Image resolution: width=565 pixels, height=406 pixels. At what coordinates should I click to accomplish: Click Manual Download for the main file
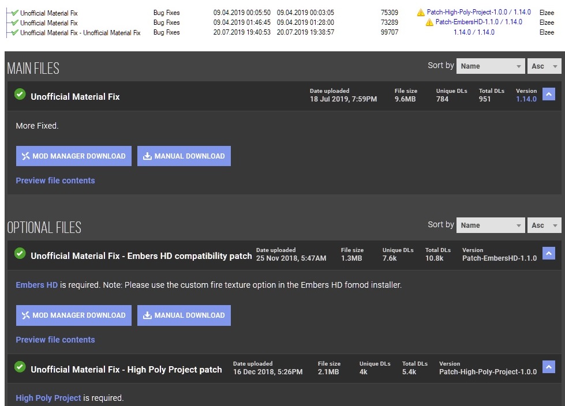[184, 156]
